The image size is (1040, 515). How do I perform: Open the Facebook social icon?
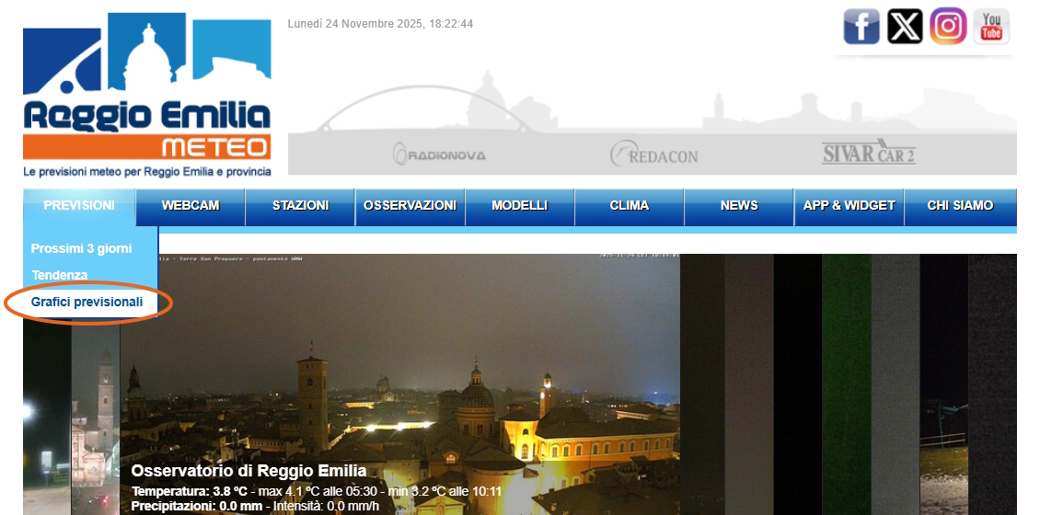[x=861, y=27]
